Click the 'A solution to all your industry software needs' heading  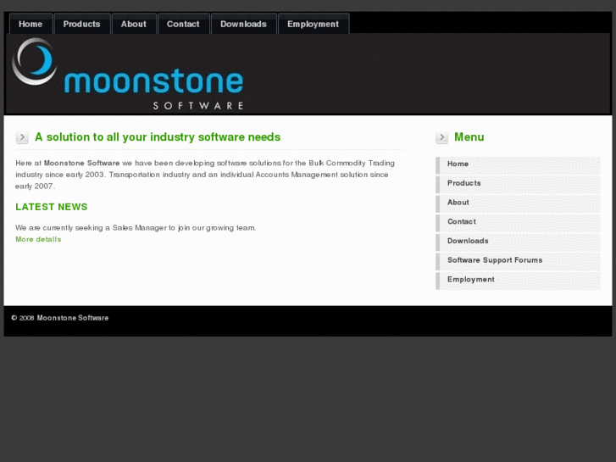[x=158, y=137]
